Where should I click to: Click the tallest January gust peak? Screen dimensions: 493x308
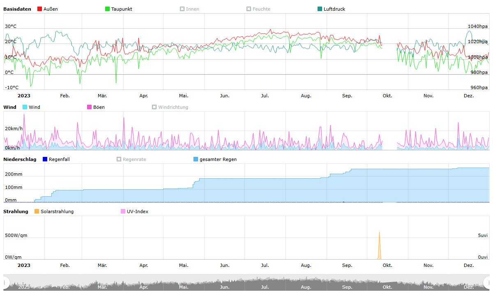click(x=24, y=116)
